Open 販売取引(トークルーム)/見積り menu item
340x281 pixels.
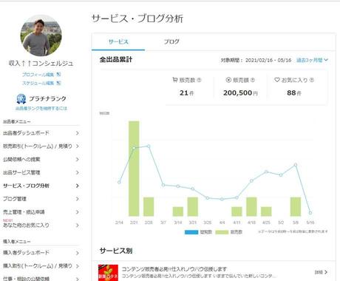tap(38, 146)
